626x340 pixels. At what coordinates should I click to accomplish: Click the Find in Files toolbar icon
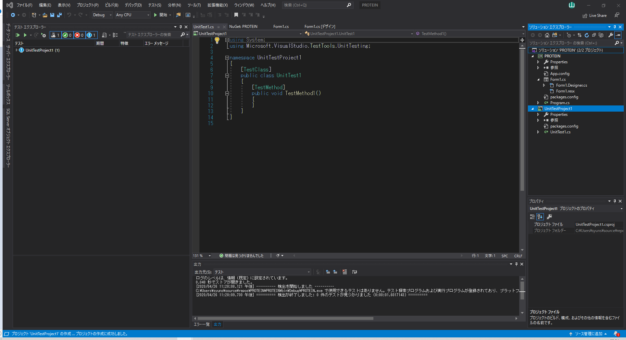pos(178,15)
